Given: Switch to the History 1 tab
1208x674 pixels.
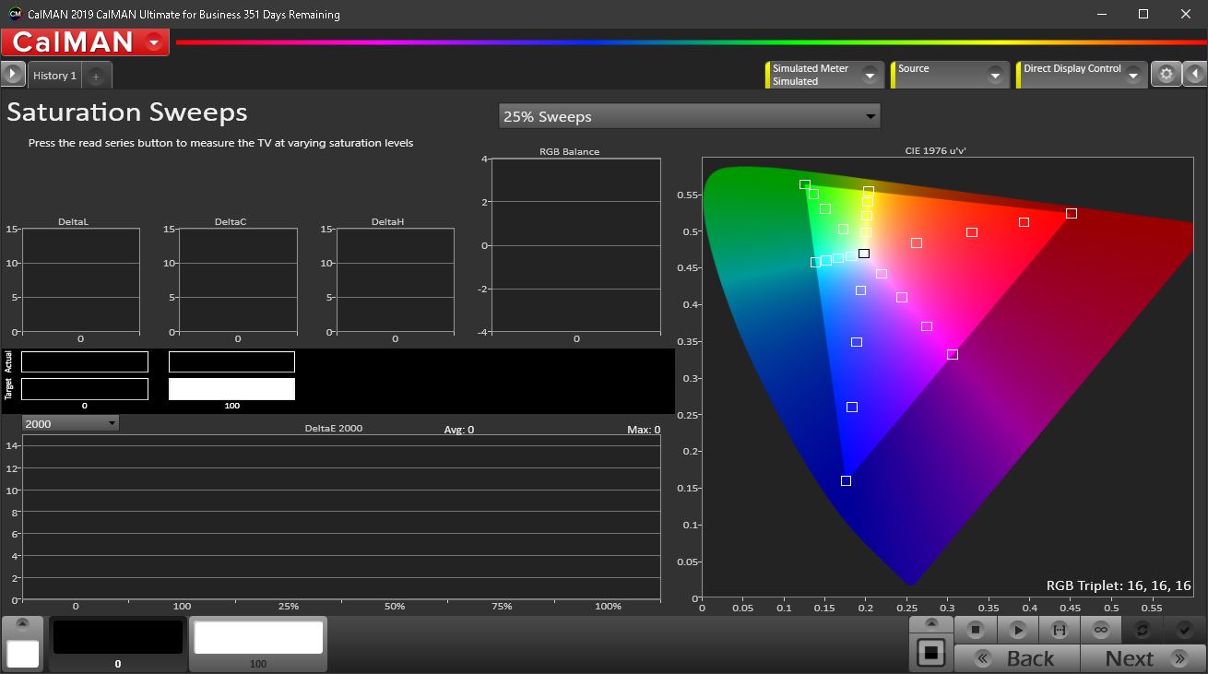Looking at the screenshot, I should (54, 76).
